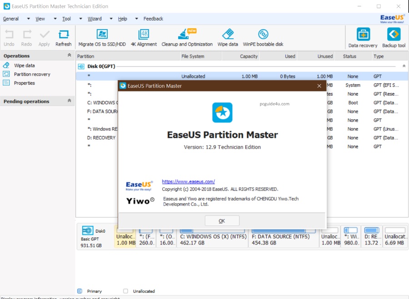Expand the View menu dropdown arrow
Viewport: 409px width, 299px height.
pos(55,19)
